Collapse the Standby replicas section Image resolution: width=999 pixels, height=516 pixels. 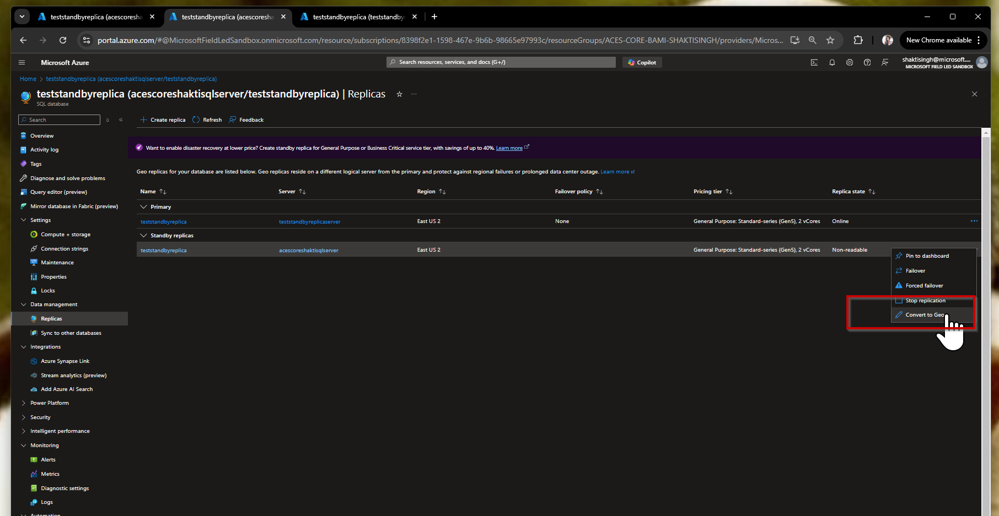pos(143,235)
